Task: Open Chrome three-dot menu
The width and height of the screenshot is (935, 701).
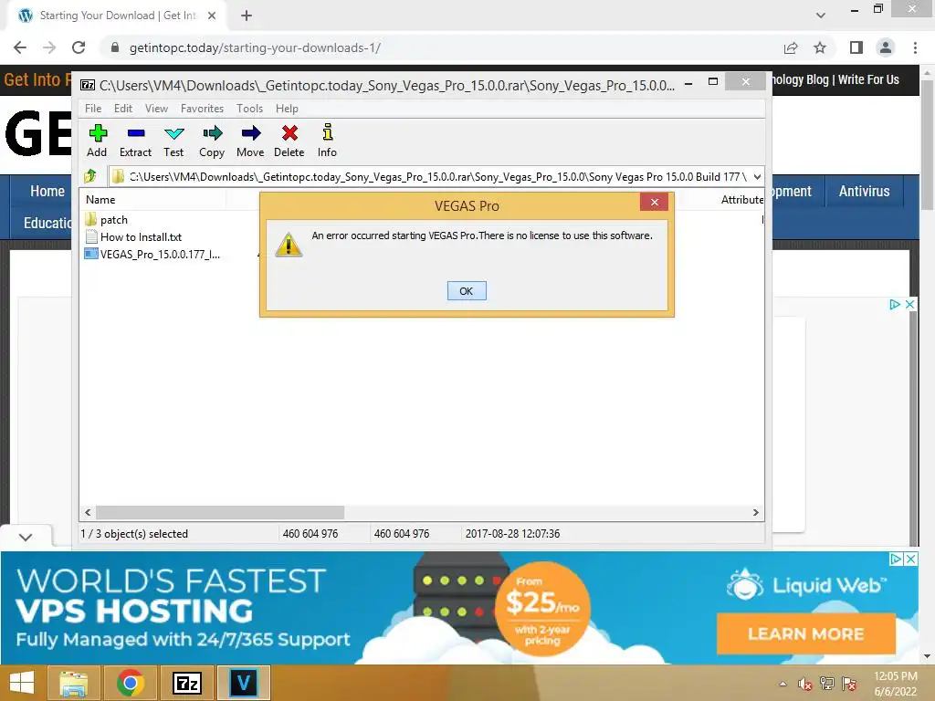Action: click(x=915, y=47)
